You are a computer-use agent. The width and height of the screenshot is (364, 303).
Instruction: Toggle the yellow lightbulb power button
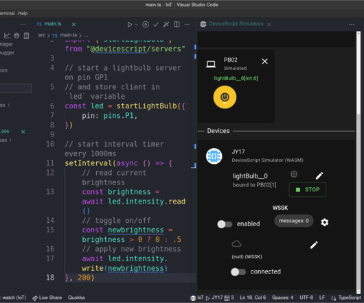pos(225,97)
